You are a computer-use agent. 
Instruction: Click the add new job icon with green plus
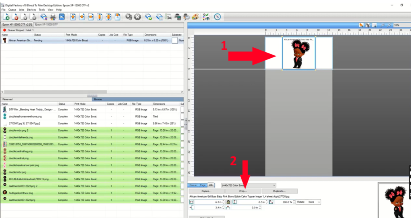(6, 17)
